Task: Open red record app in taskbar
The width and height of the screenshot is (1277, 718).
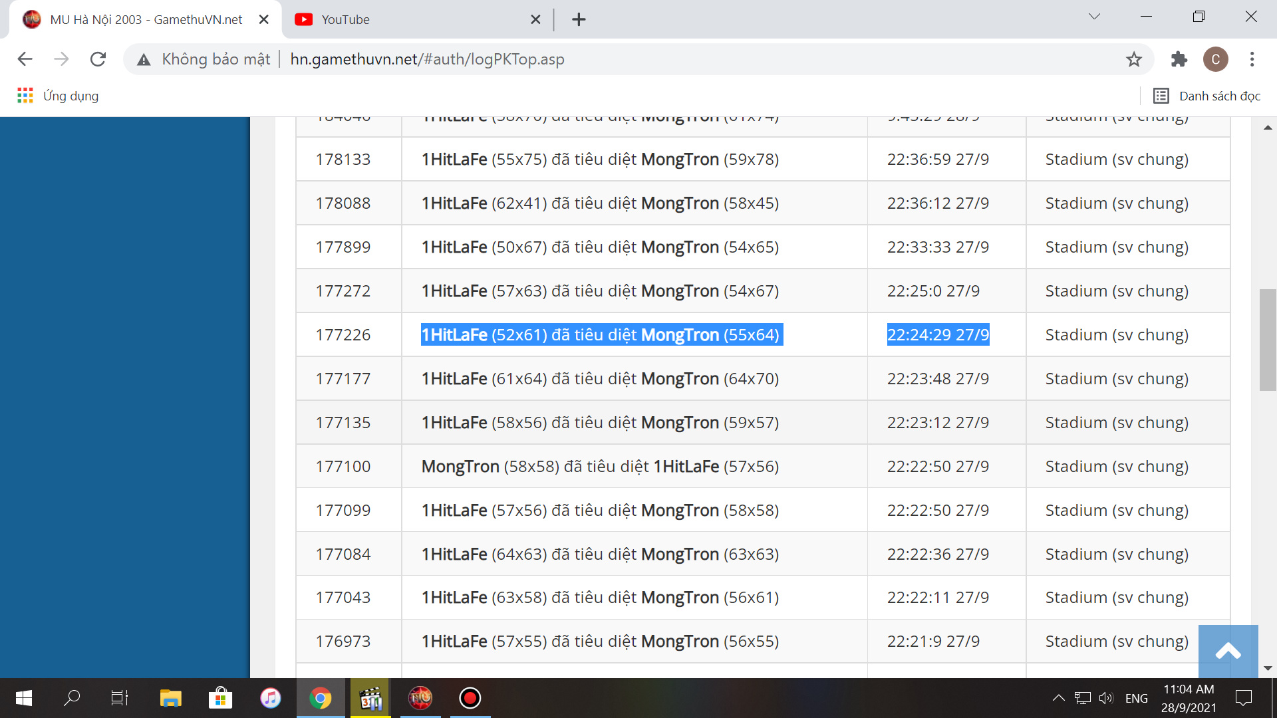Action: (x=470, y=698)
